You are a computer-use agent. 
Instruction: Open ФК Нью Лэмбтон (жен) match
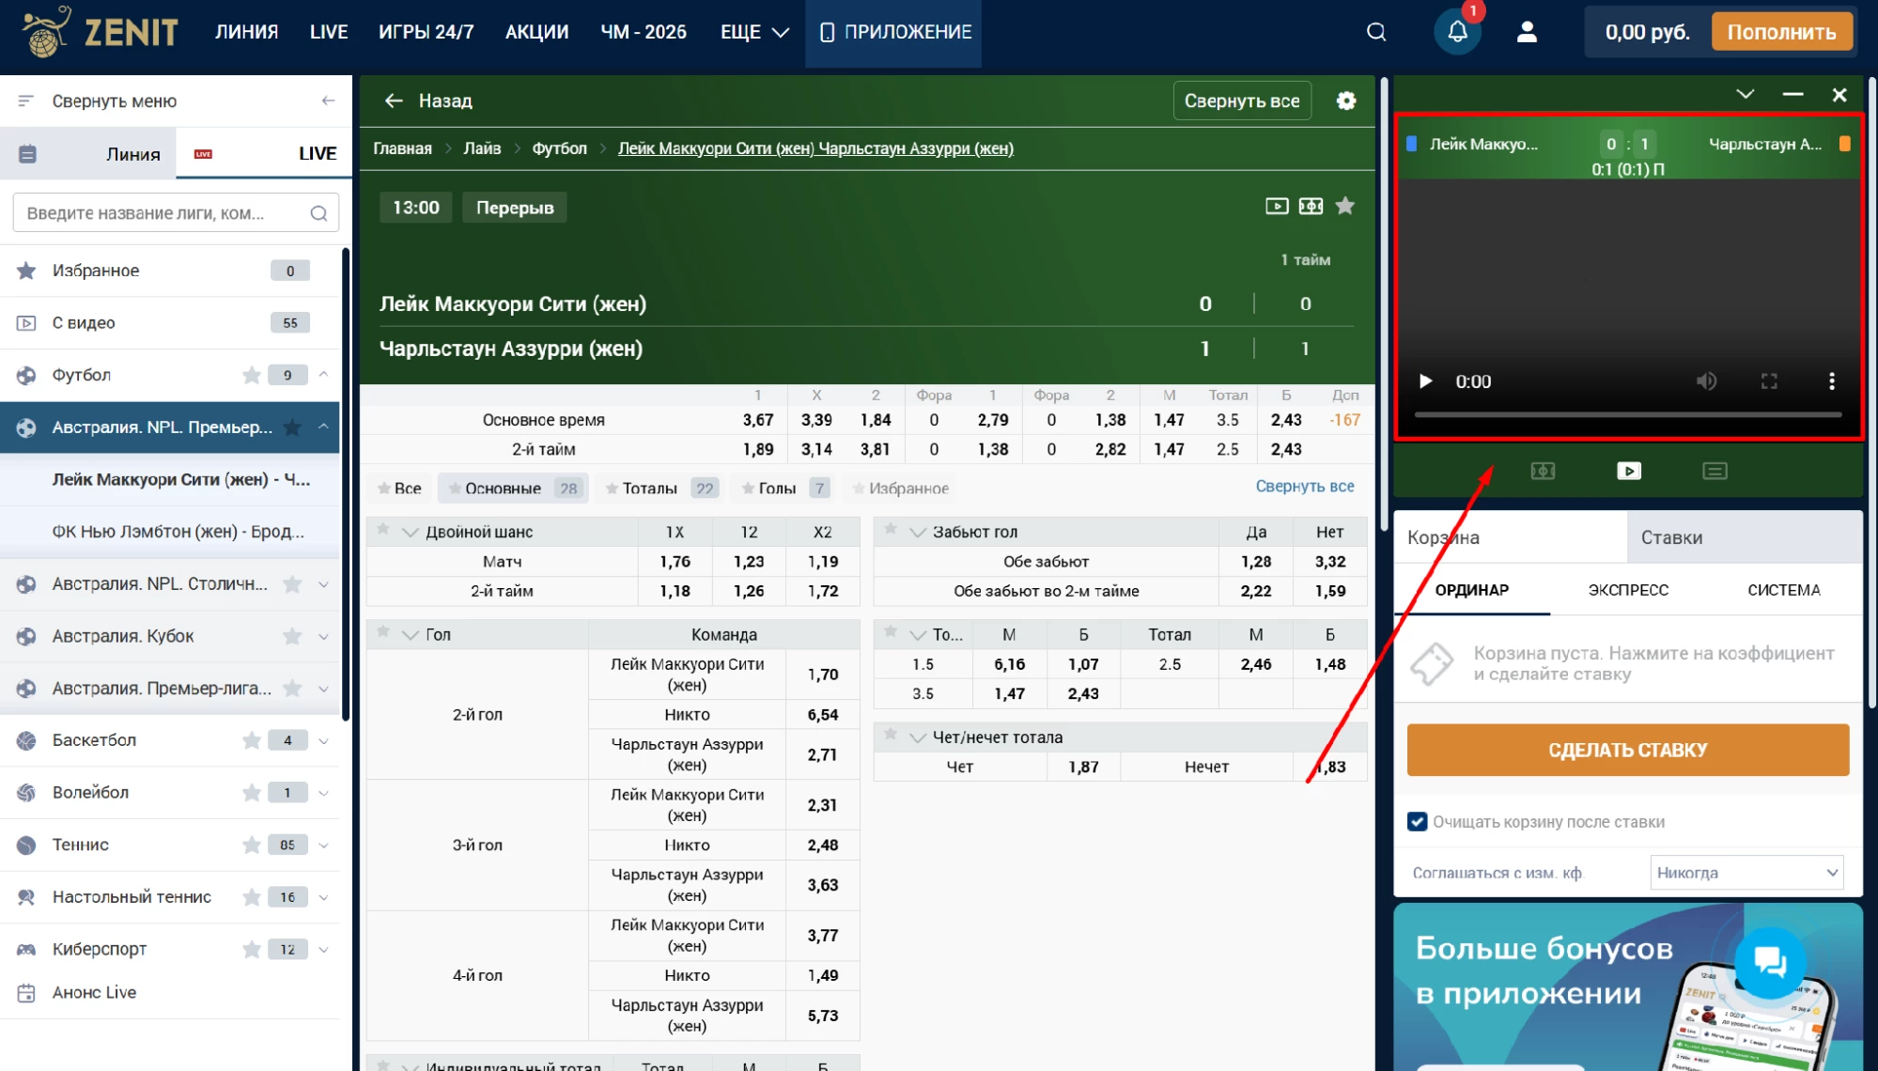178,532
